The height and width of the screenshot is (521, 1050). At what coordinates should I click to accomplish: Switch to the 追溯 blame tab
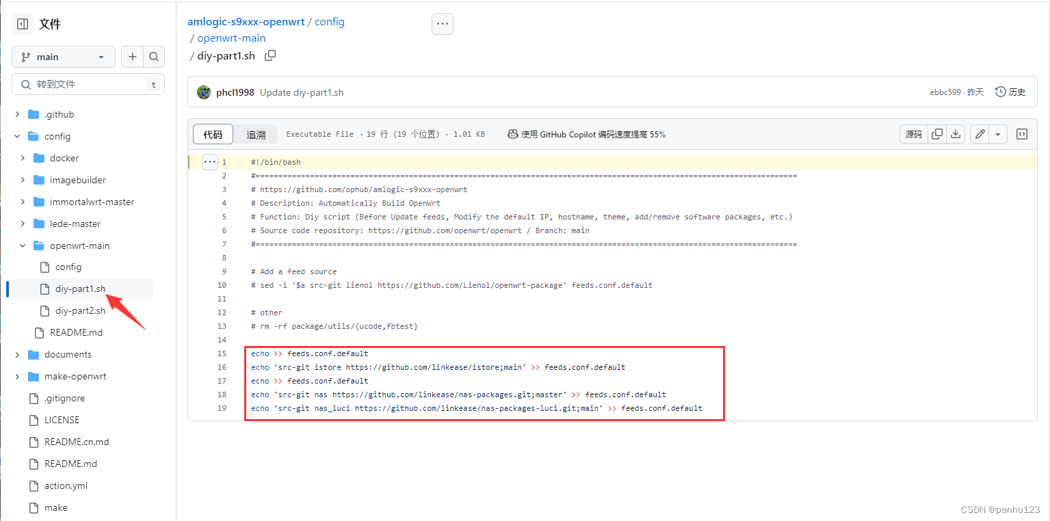(256, 134)
